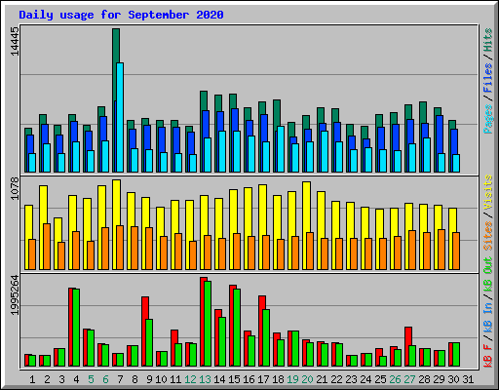Click day 9 on the x-axis
The height and width of the screenshot is (390, 499).
coord(149,379)
